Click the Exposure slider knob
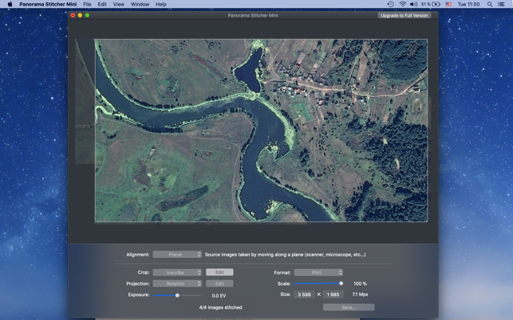The height and width of the screenshot is (320, 513). pos(177,295)
